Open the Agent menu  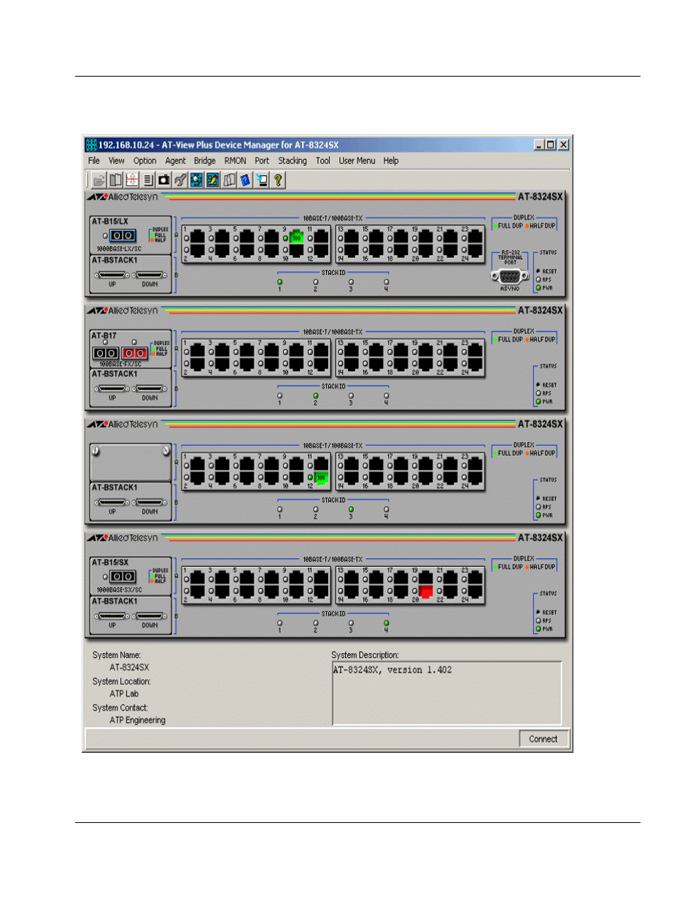point(175,161)
